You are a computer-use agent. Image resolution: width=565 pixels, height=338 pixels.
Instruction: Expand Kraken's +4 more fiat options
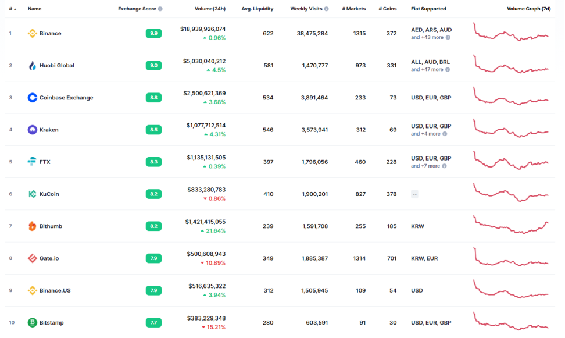tap(427, 134)
